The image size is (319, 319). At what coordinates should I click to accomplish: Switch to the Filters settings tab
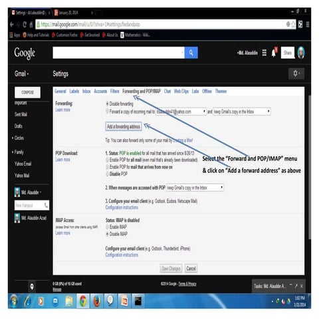coord(115,91)
